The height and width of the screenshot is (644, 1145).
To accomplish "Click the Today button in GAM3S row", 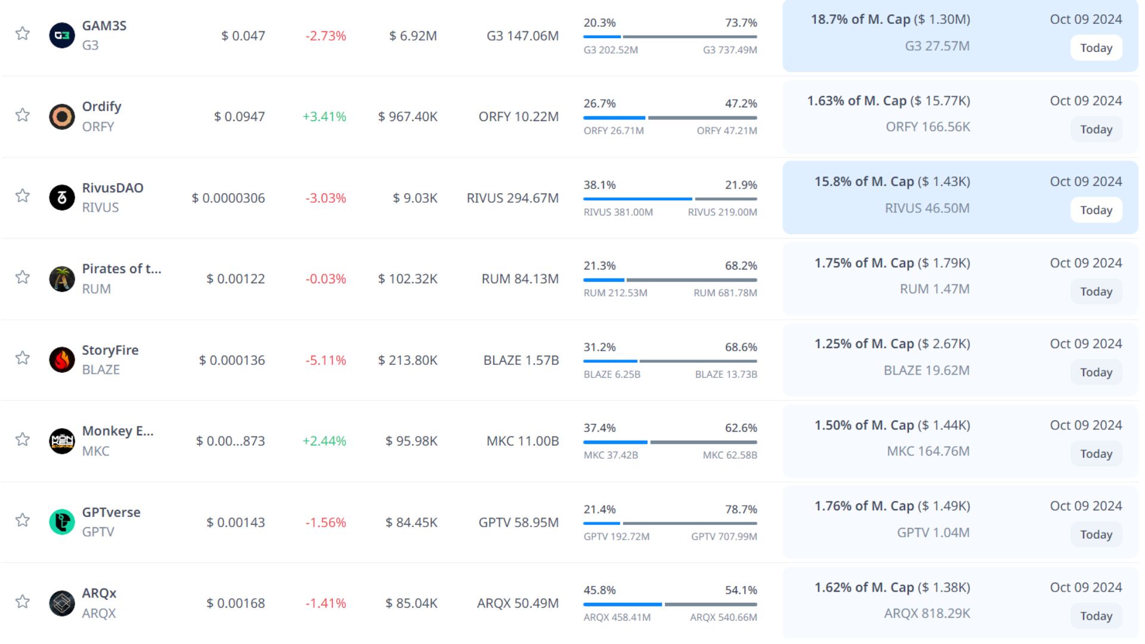I will tap(1096, 48).
